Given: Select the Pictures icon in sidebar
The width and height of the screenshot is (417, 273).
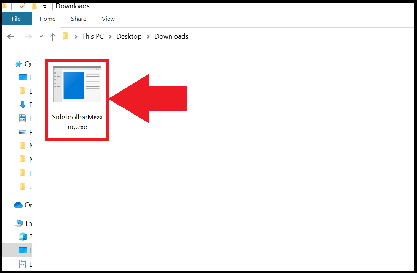Looking at the screenshot, I should pyautogui.click(x=23, y=132).
